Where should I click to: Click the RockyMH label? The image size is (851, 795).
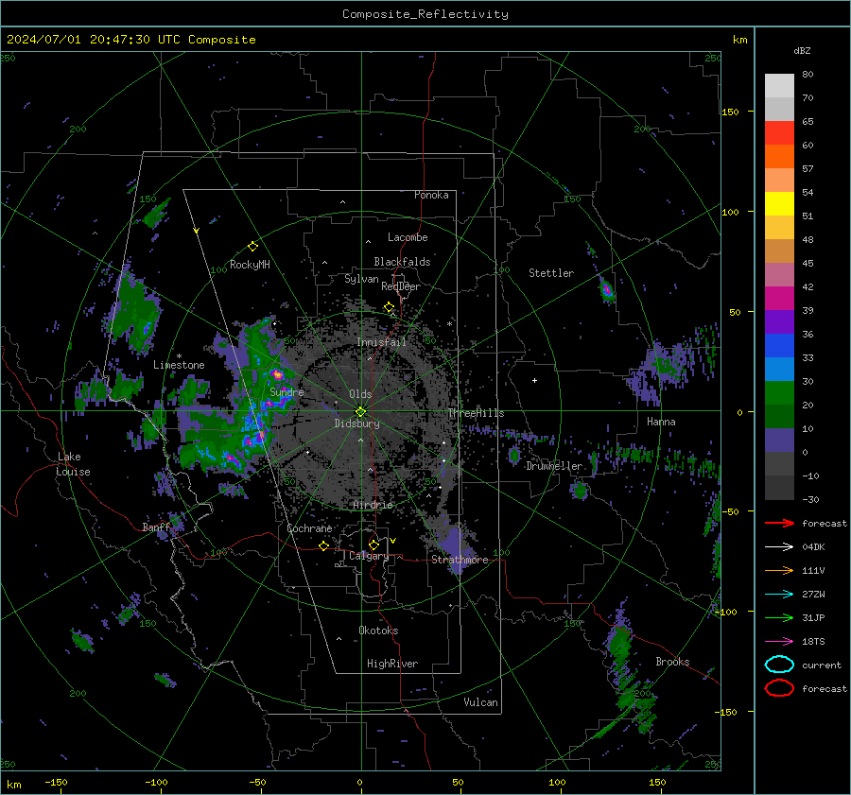(250, 265)
